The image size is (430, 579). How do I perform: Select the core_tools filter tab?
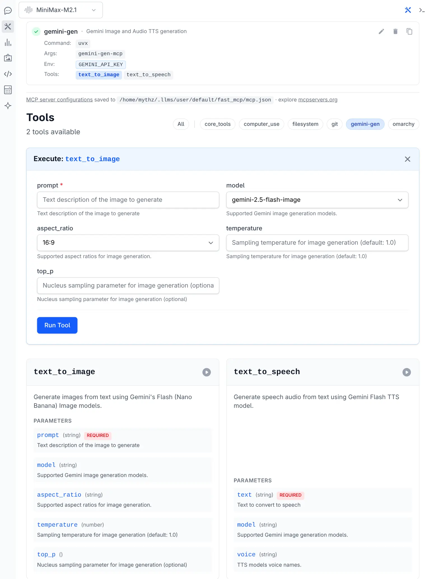[218, 124]
